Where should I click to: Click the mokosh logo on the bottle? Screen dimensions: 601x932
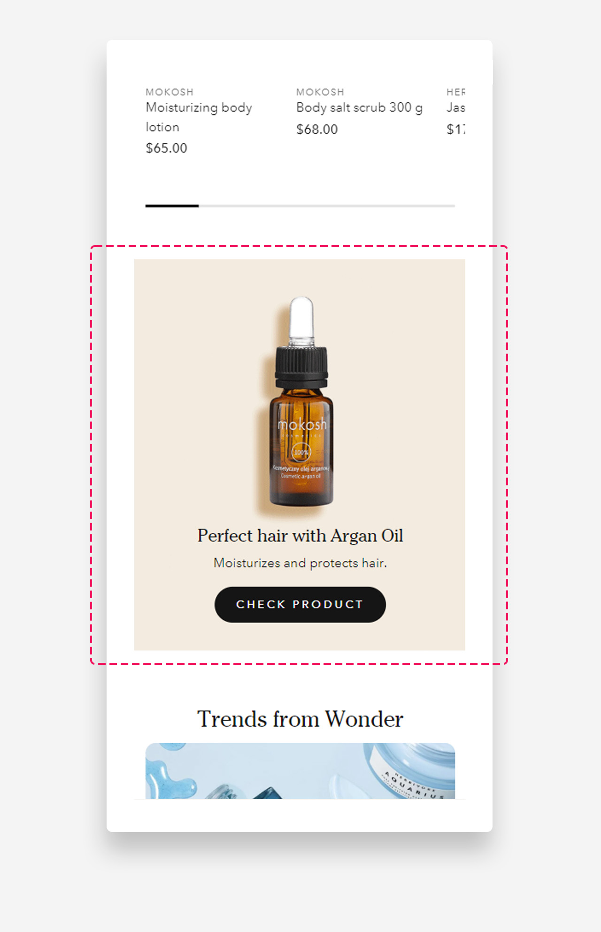click(302, 425)
